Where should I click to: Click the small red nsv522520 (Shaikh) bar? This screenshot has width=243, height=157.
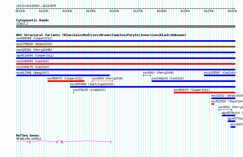[213, 104]
